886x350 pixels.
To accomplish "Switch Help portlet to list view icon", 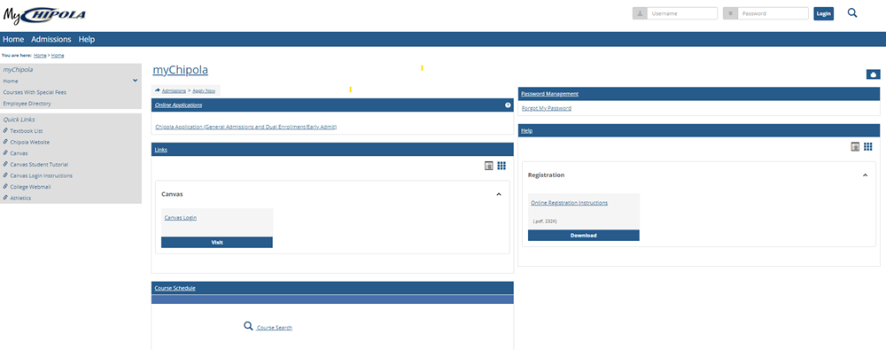I will (856, 147).
